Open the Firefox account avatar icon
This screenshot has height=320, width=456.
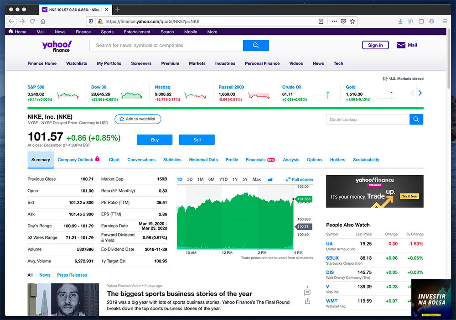pos(431,21)
